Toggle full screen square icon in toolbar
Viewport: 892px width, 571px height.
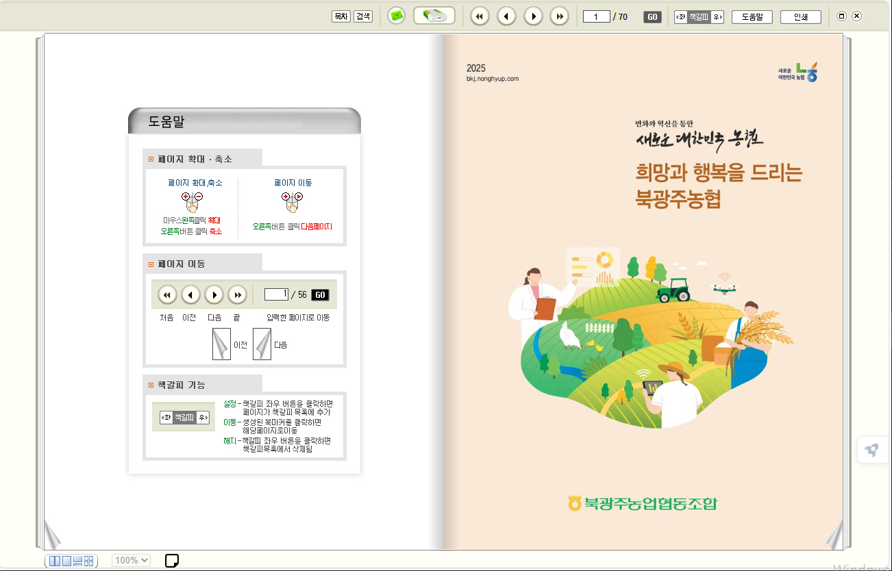point(842,16)
